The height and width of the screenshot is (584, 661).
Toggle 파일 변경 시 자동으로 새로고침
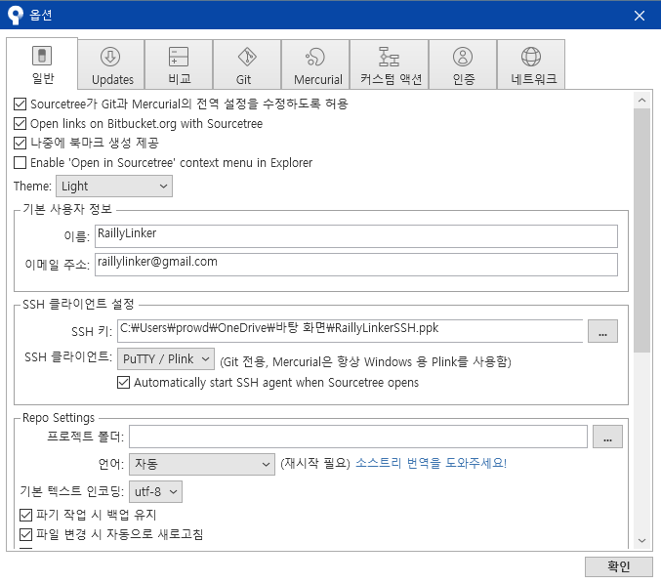click(x=25, y=534)
